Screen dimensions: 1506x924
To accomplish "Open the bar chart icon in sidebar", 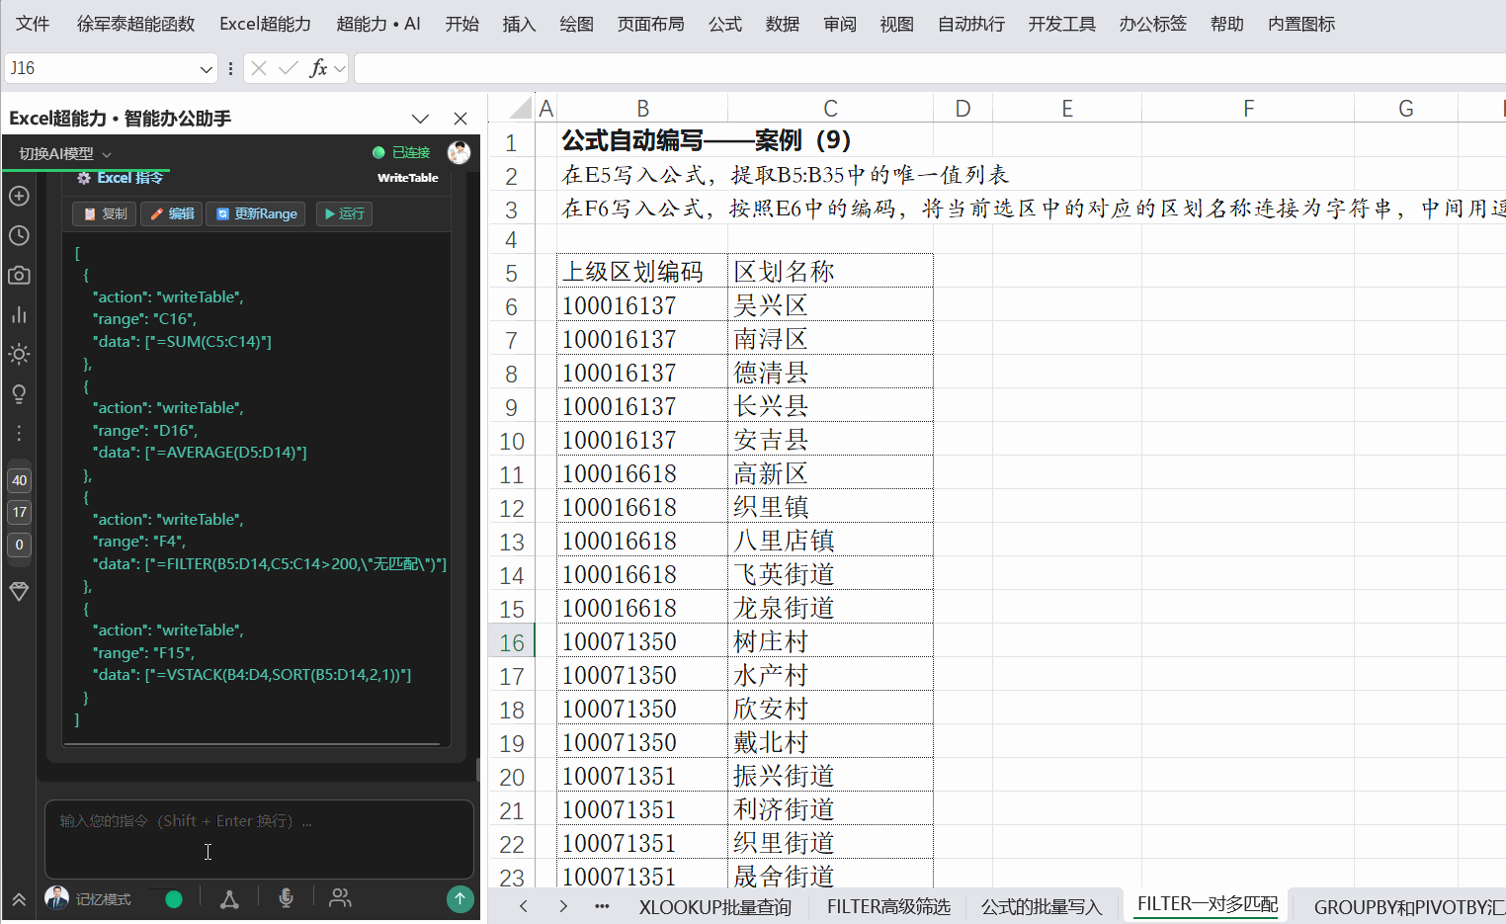I will (x=19, y=314).
